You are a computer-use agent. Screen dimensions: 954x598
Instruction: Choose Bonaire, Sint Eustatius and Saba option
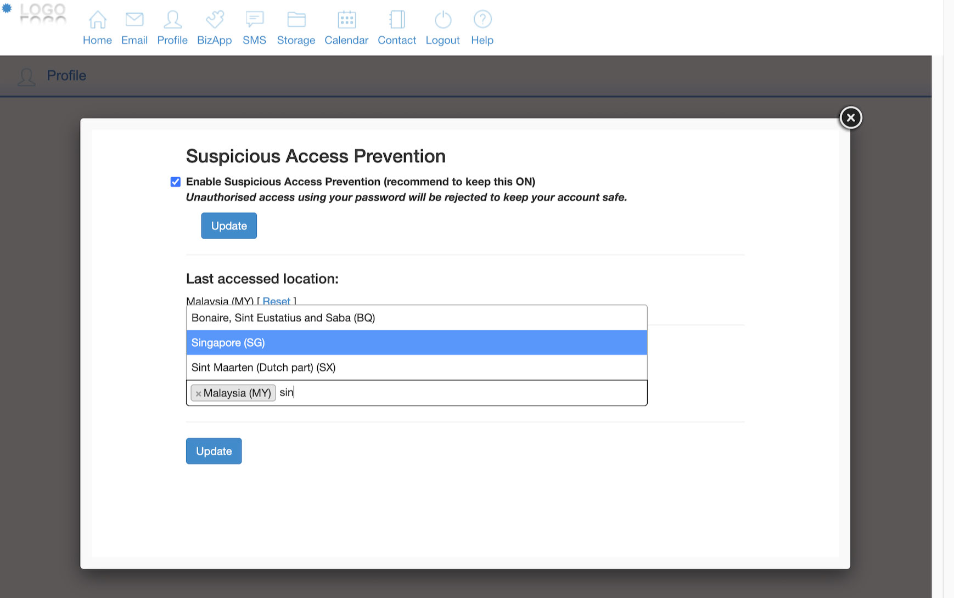(x=416, y=318)
